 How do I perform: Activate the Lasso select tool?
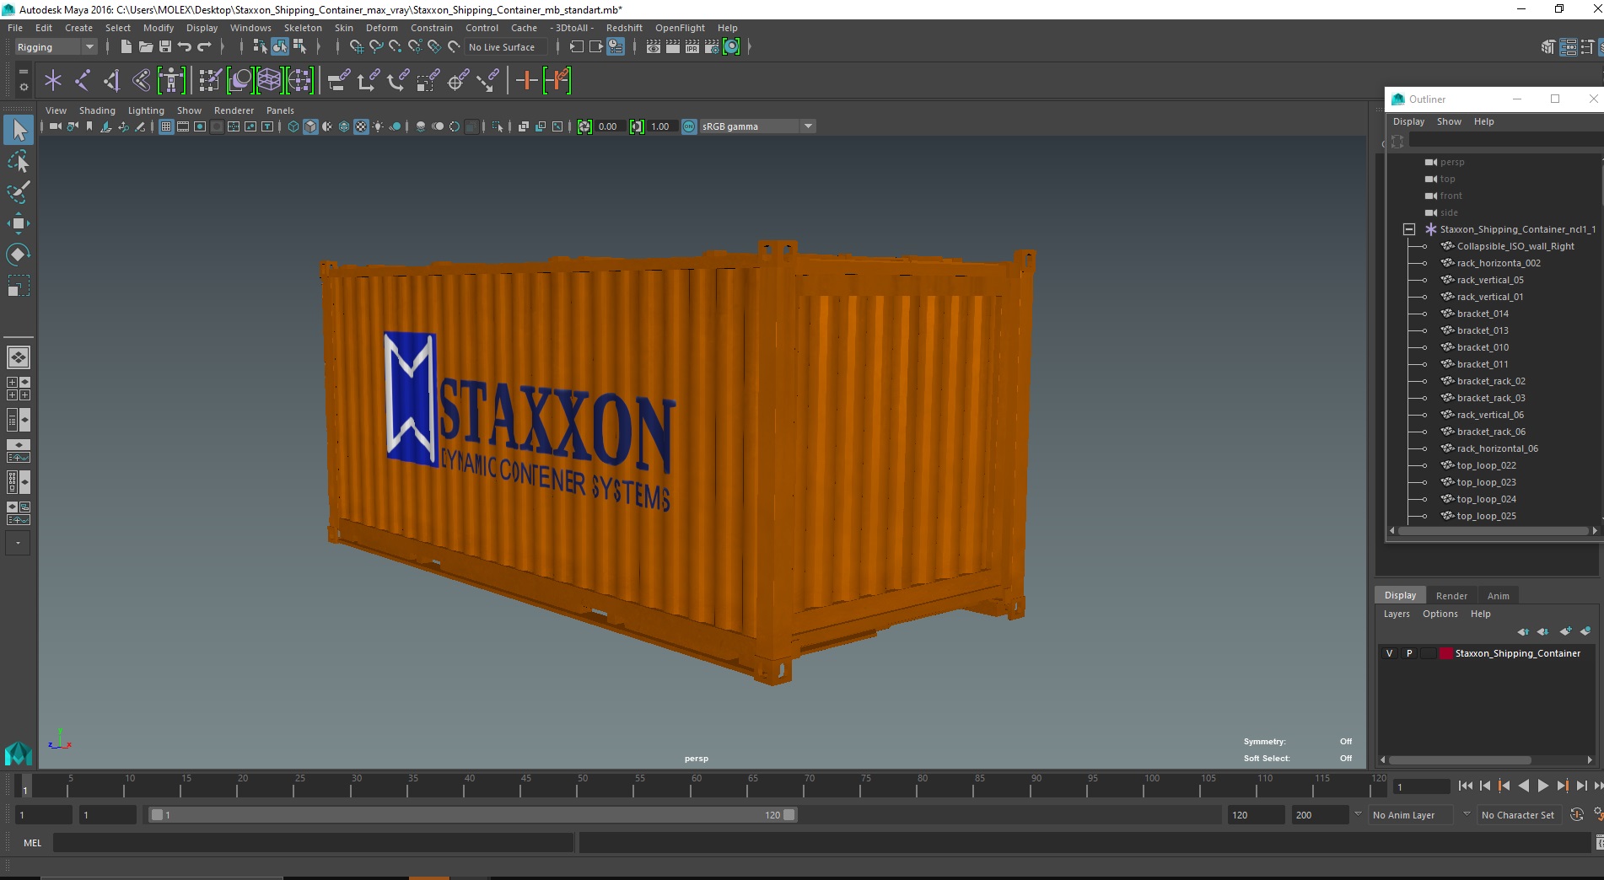(19, 161)
